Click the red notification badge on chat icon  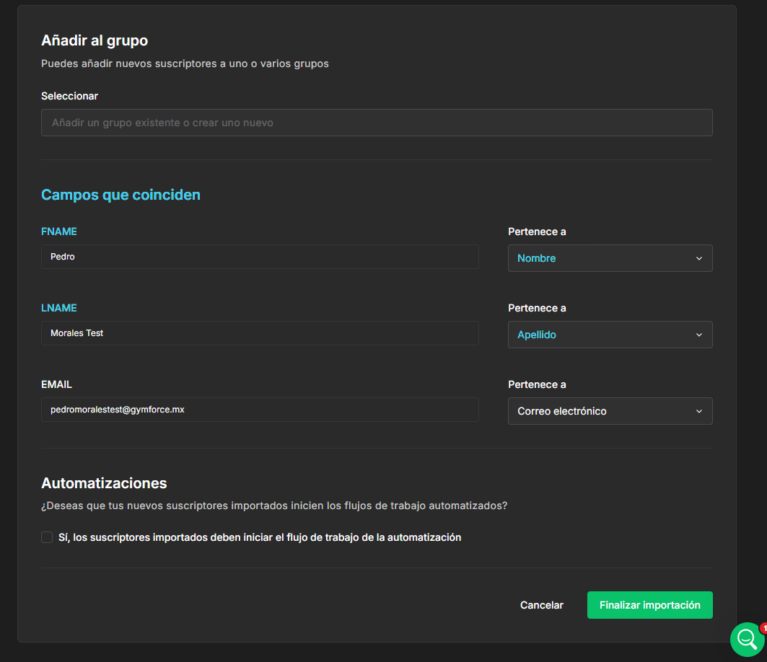pyautogui.click(x=763, y=628)
